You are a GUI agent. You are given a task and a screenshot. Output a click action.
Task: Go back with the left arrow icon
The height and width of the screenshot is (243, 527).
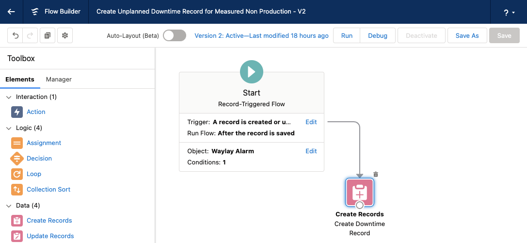(x=11, y=12)
